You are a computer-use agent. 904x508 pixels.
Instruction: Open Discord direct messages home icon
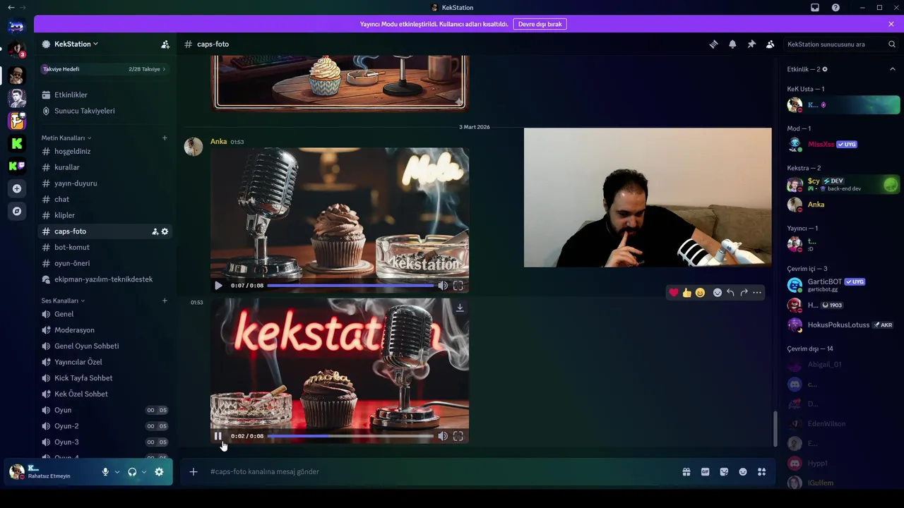click(16, 27)
